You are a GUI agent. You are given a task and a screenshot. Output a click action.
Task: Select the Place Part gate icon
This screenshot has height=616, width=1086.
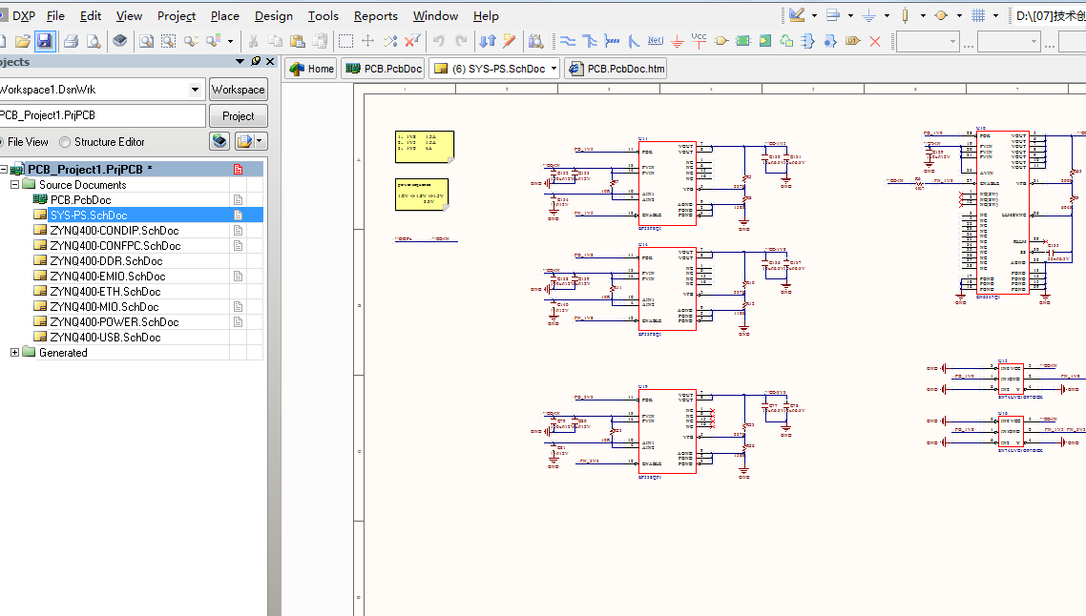[x=721, y=42]
